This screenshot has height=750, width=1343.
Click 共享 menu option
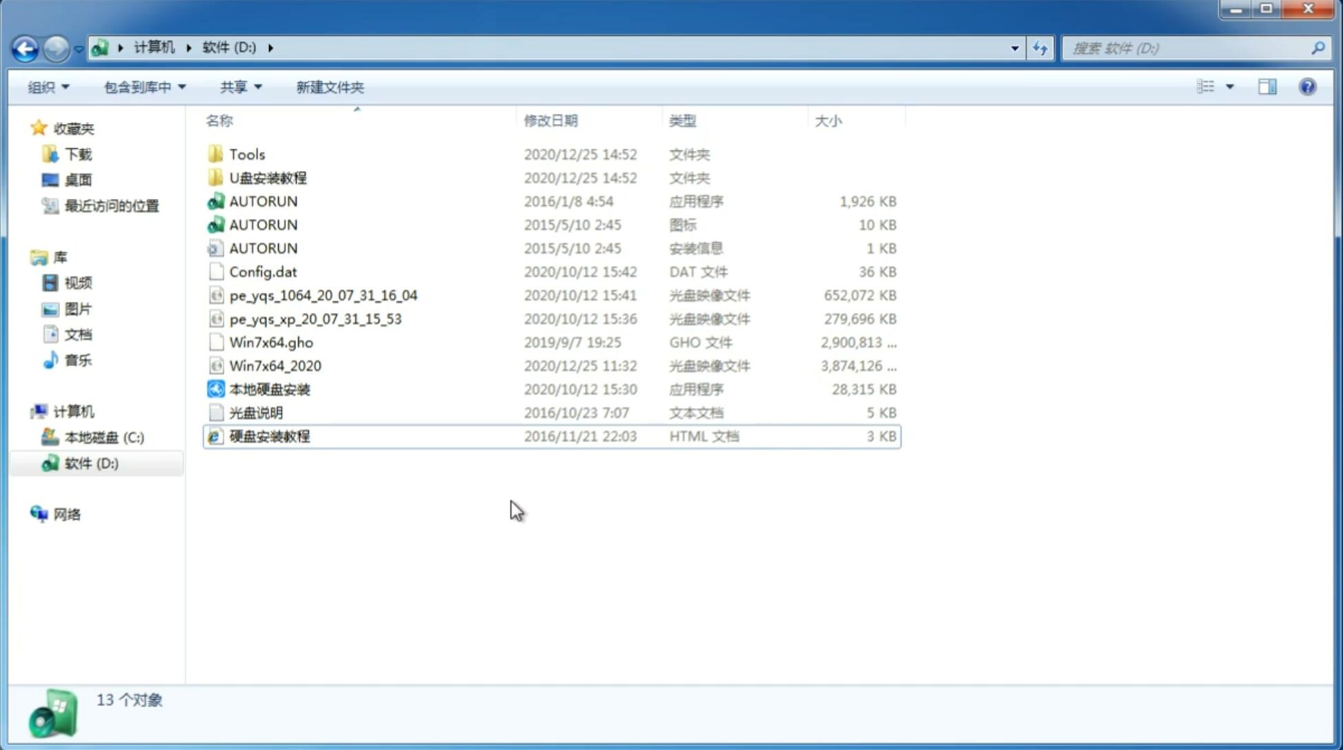(235, 85)
